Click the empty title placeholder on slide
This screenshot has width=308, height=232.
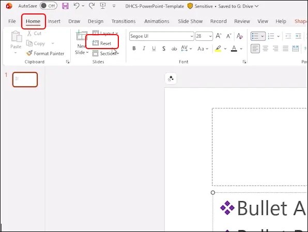click(x=259, y=147)
